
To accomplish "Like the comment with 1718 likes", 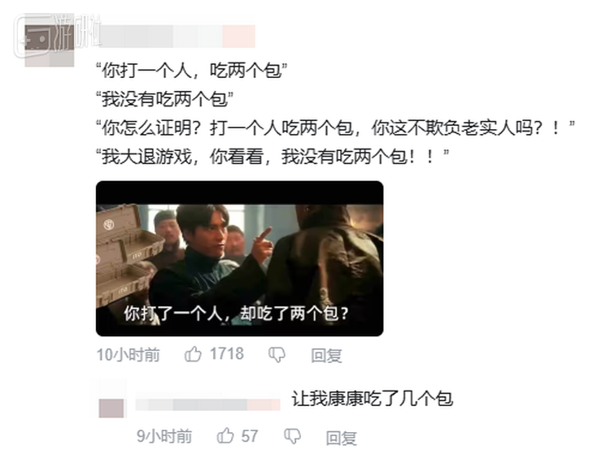I will (x=193, y=354).
